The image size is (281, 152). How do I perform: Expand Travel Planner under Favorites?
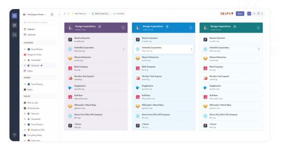point(25,49)
